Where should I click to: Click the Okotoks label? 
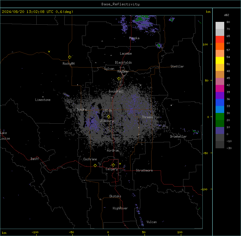(115, 196)
